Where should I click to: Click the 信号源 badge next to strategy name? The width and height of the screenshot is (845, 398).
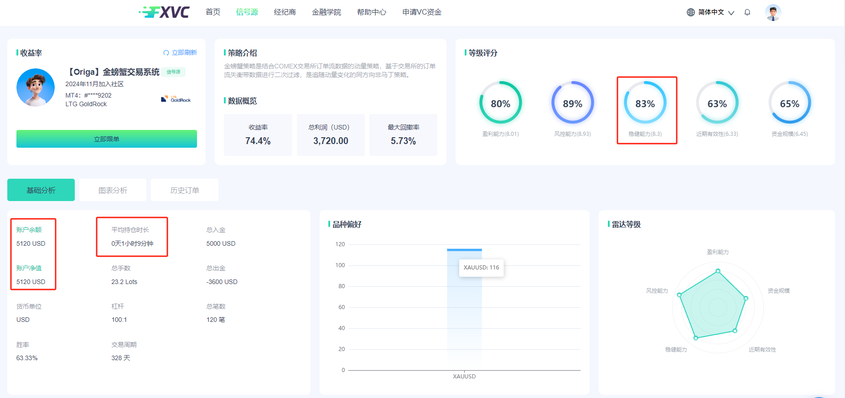(x=173, y=72)
